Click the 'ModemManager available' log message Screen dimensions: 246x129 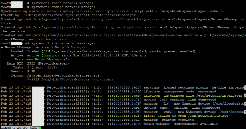click(x=196, y=124)
